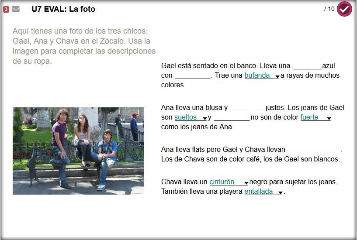This screenshot has height=240, width=357.
Task: Open the envelope message icon
Action: pyautogui.click(x=16, y=9)
